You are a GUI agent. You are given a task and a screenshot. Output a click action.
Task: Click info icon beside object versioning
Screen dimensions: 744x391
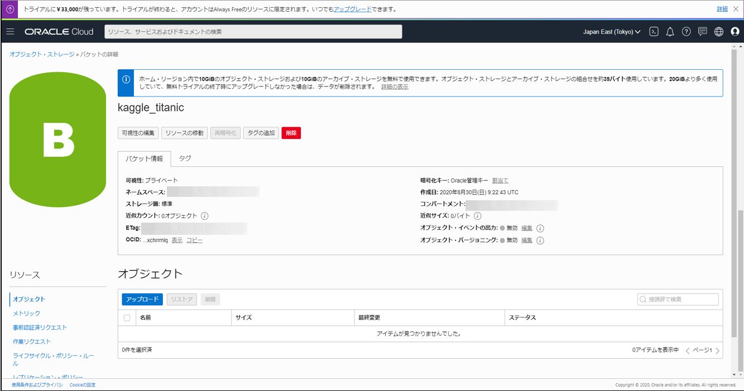click(540, 240)
